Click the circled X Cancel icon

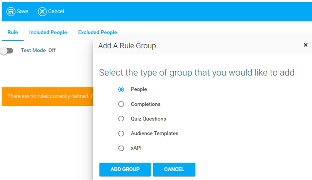(x=42, y=11)
